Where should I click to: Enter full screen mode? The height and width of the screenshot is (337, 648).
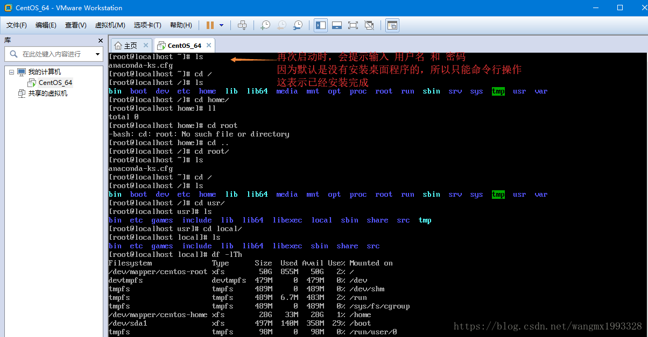[353, 25]
